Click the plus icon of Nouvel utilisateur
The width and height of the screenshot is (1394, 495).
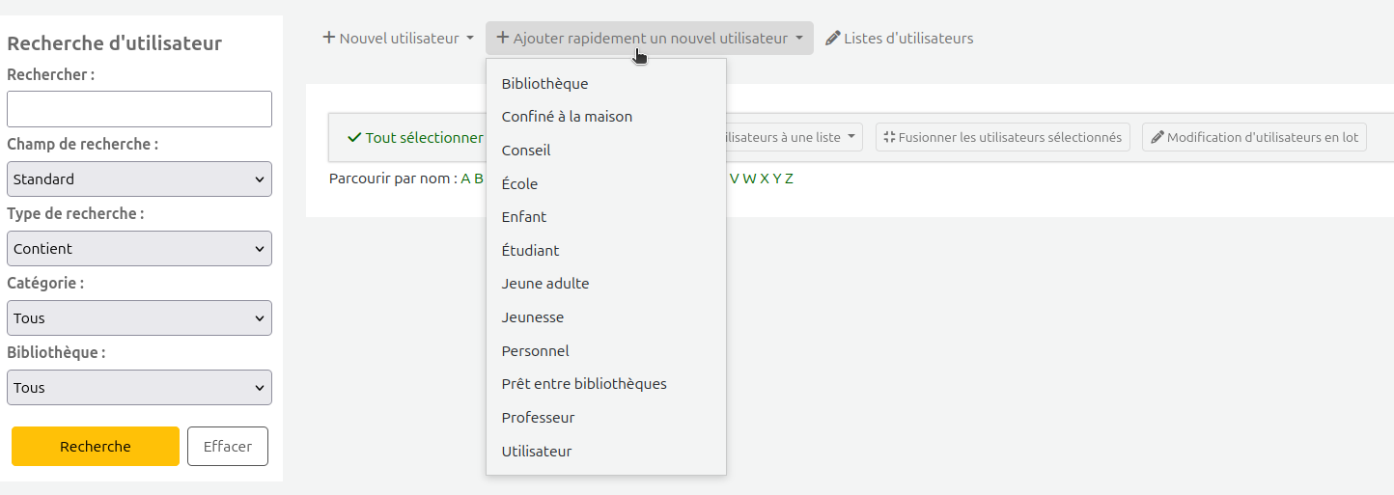pos(328,38)
